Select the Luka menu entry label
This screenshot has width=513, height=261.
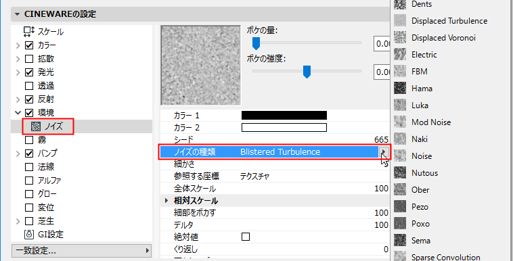click(420, 105)
